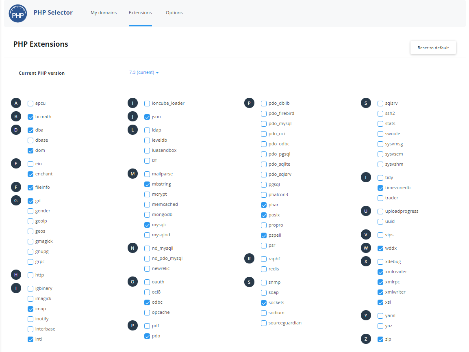Enable the opcache extension
This screenshot has width=469, height=352.
(147, 313)
